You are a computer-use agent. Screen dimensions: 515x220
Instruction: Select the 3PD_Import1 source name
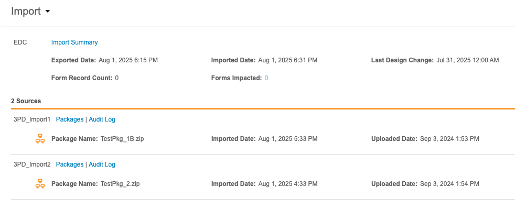[32, 119]
